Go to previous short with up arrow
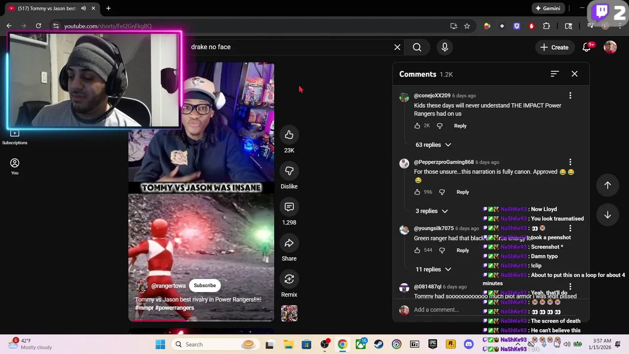629x354 pixels. click(607, 185)
